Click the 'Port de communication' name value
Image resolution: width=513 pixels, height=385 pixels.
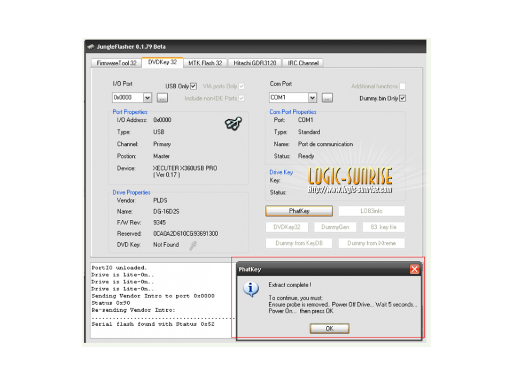[x=325, y=144]
